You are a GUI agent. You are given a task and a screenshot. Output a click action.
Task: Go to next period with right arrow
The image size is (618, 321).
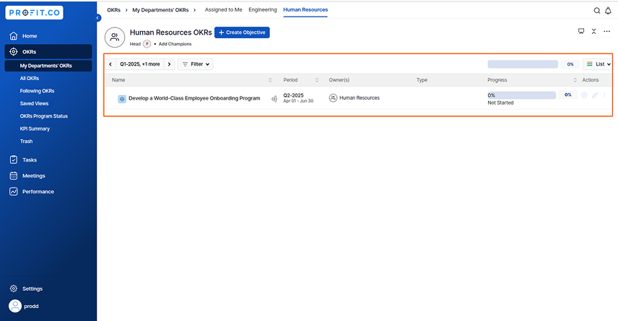[170, 64]
